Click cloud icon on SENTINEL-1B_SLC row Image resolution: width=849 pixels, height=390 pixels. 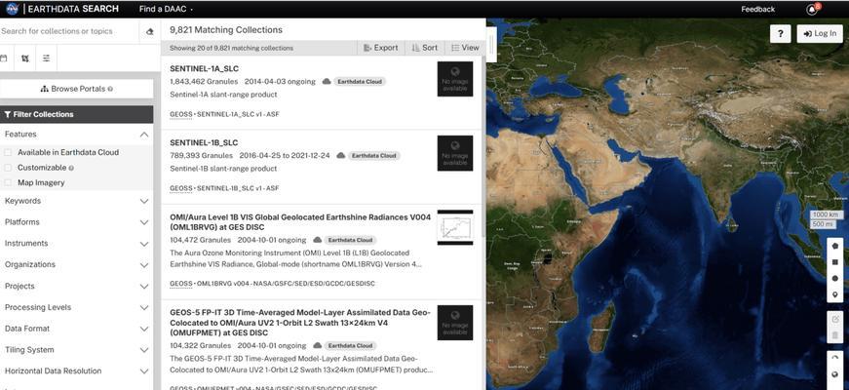(x=340, y=155)
